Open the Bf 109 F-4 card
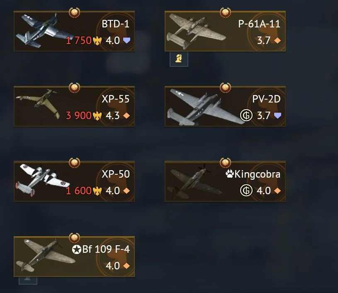338x293 pixels. pyautogui.click(x=74, y=256)
